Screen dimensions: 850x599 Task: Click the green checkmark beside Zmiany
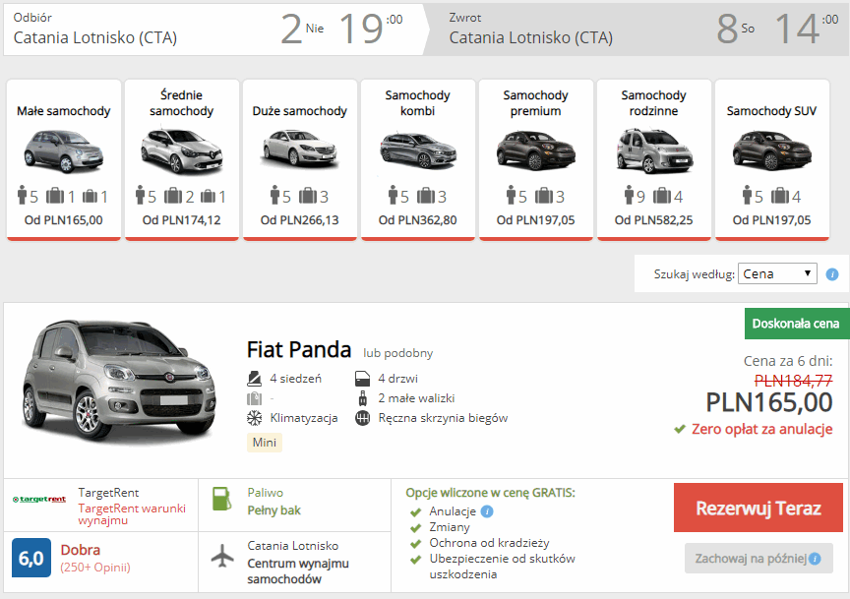click(x=416, y=528)
